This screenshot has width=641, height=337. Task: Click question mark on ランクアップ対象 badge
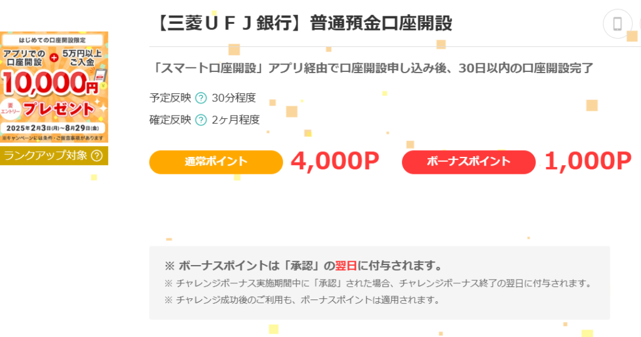click(x=97, y=156)
